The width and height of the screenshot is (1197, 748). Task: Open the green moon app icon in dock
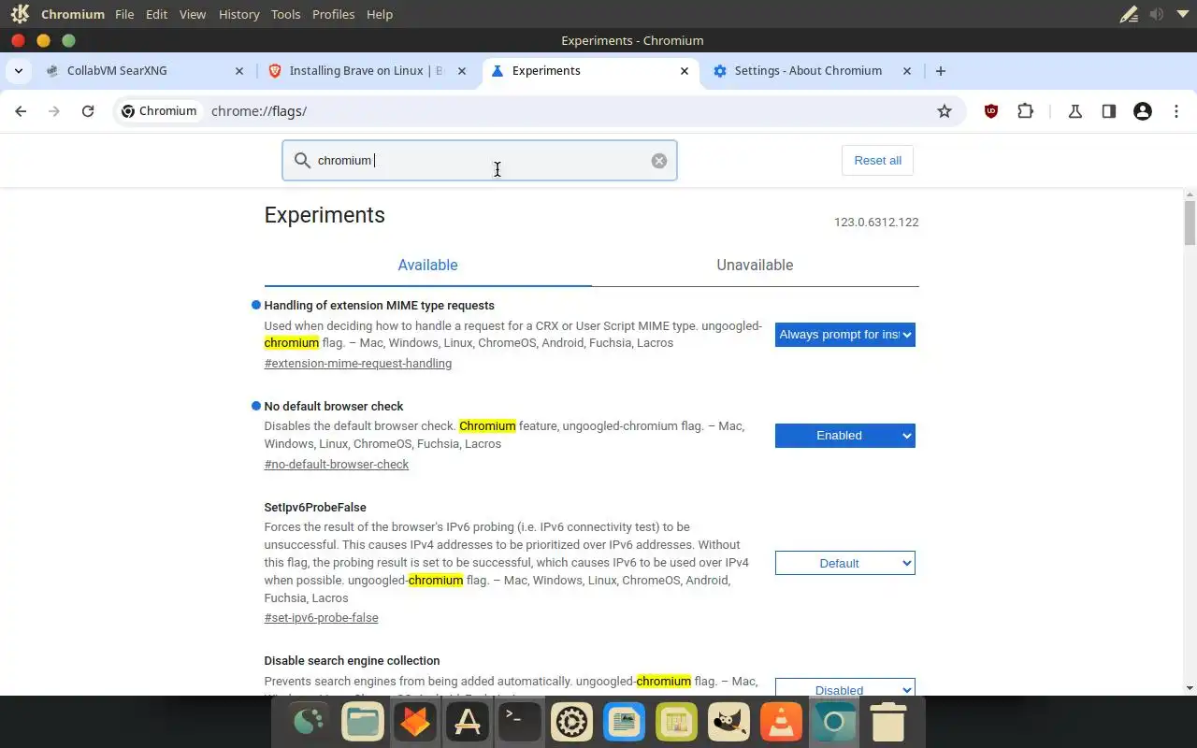click(x=310, y=722)
